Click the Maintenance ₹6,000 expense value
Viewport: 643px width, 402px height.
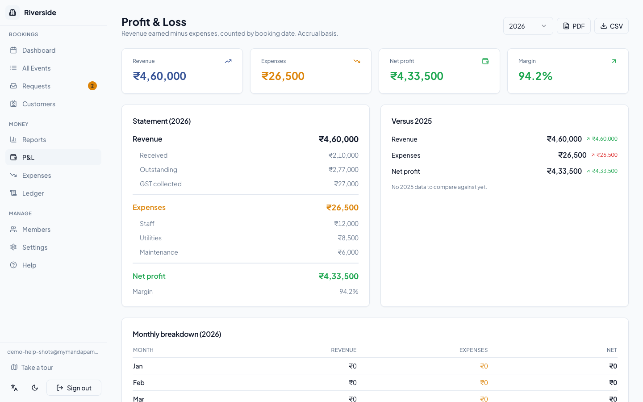coord(348,252)
